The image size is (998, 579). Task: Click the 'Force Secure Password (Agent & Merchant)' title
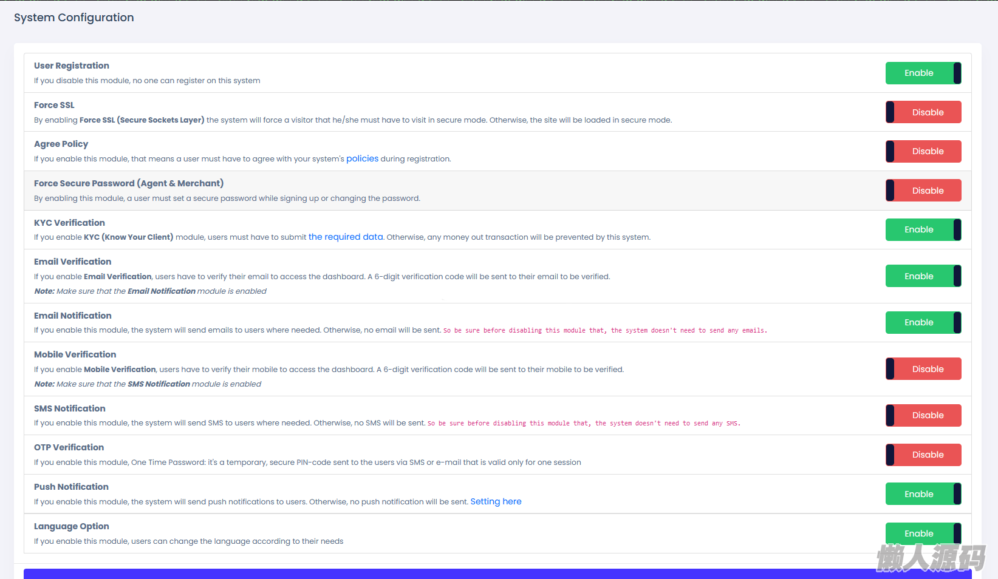tap(129, 183)
